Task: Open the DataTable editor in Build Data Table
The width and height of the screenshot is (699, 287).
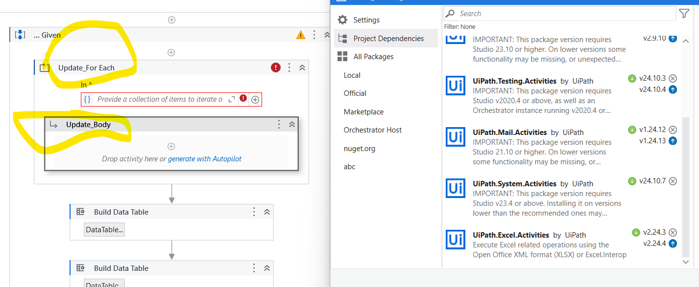Action: 104,229
